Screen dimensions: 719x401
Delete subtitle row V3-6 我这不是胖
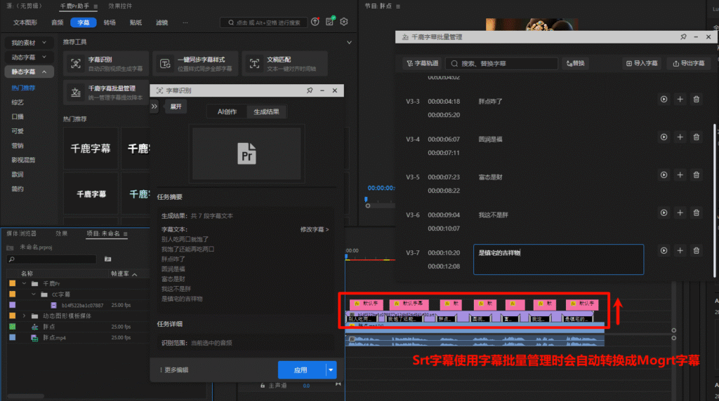click(696, 213)
